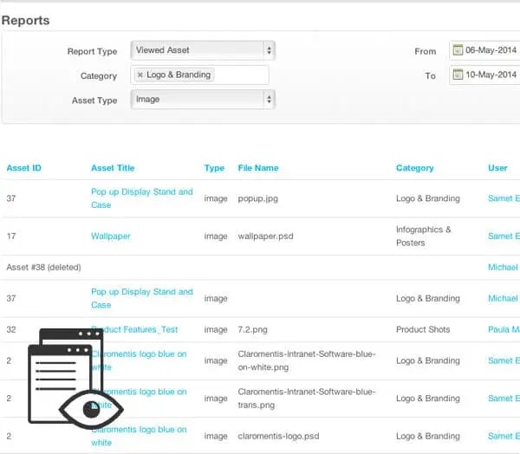Image resolution: width=520 pixels, height=454 pixels.
Task: Open user Samet link in blue-on-white.png row
Action: (x=504, y=360)
